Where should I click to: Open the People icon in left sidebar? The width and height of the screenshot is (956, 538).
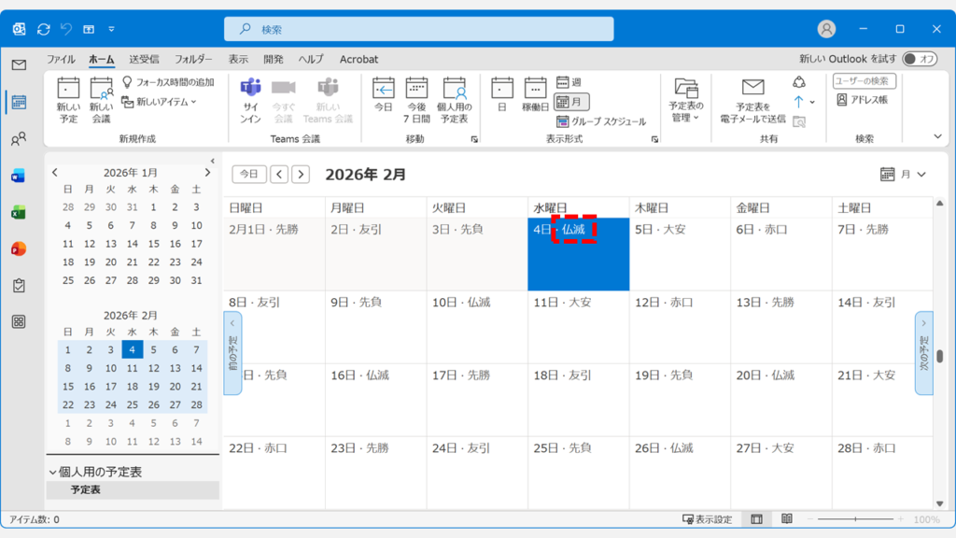[19, 139]
